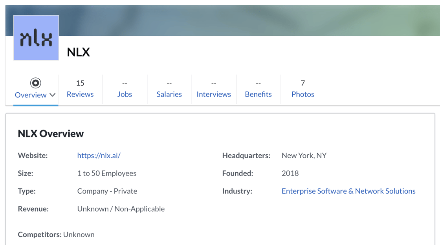The image size is (440, 245).
Task: Click the New York, NY headquarters value
Action: point(304,155)
